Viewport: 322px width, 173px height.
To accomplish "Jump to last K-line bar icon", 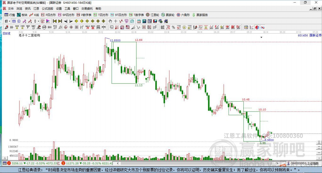I will coord(60,21).
